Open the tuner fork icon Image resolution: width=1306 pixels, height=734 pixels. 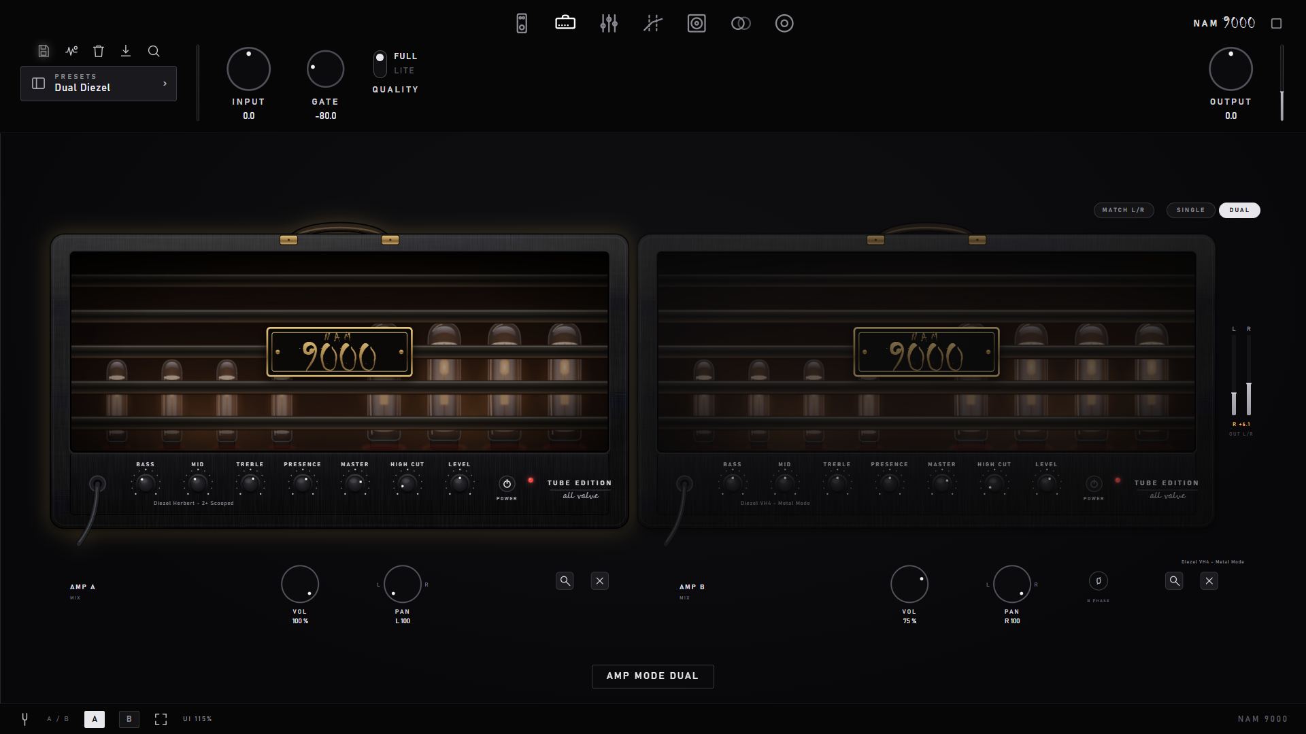24,718
